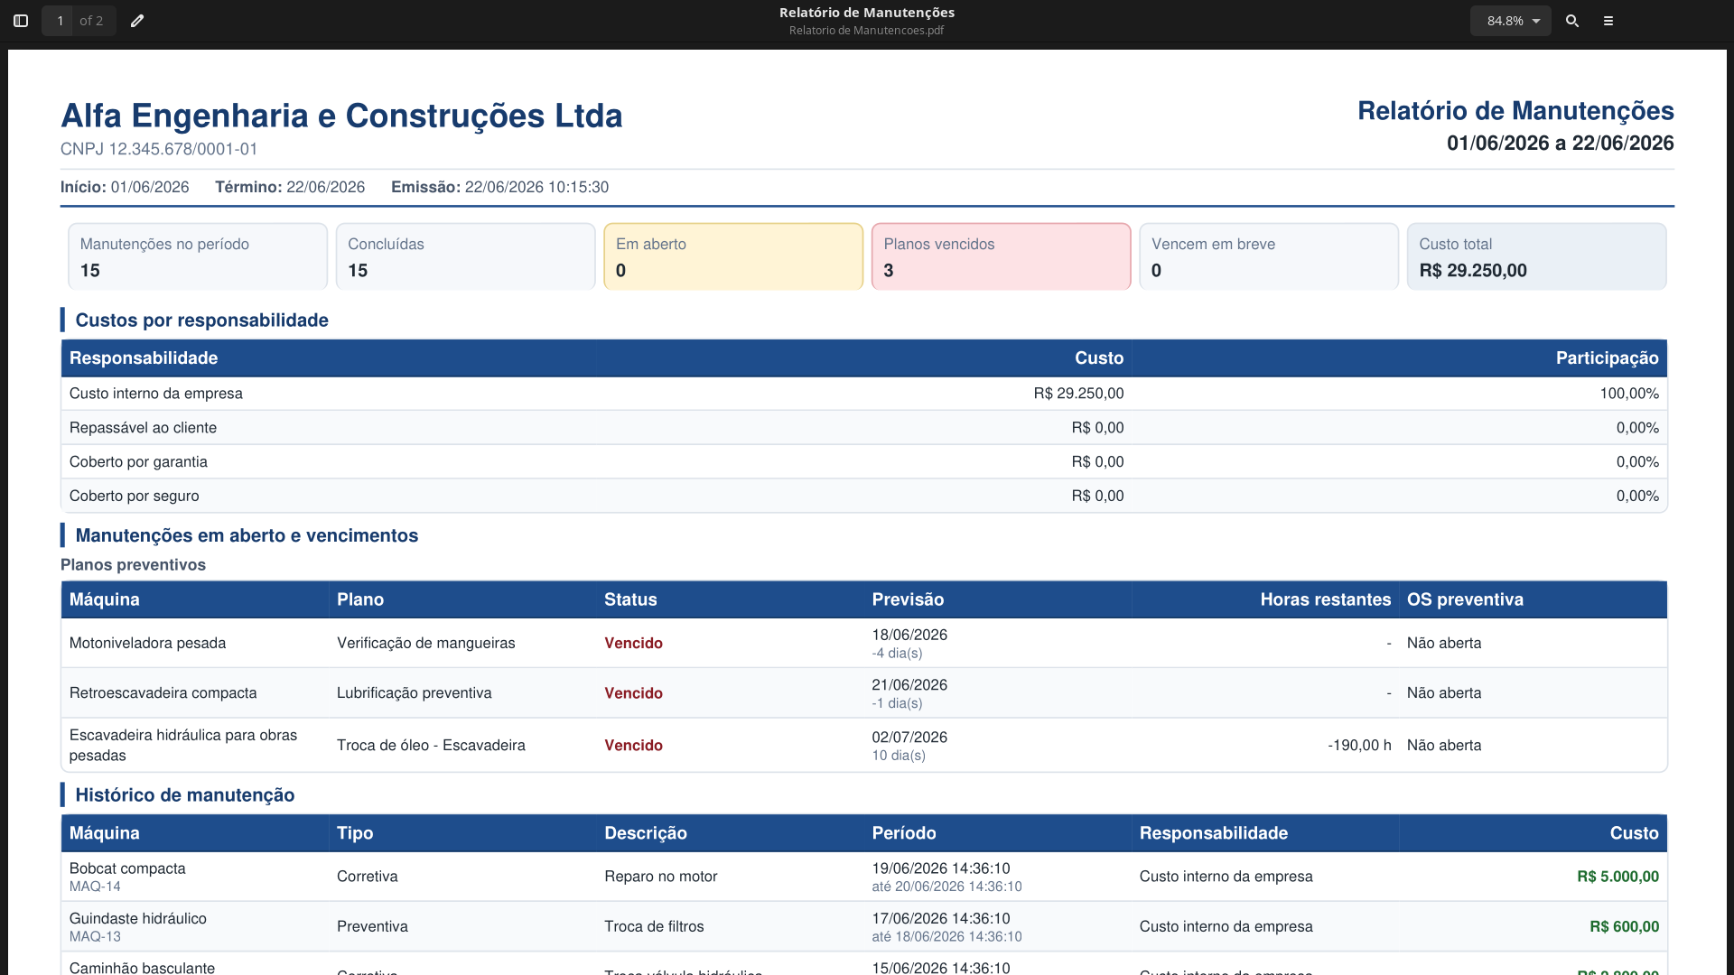
Task: Click the Relatório de Manutenções window title
Action: (x=867, y=13)
